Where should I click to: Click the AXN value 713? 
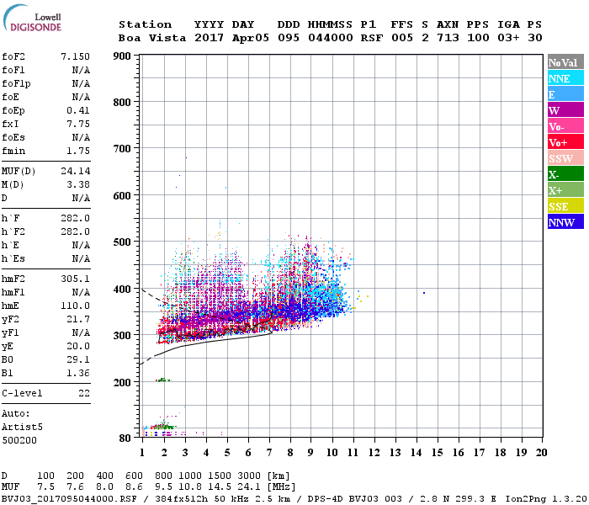point(448,38)
